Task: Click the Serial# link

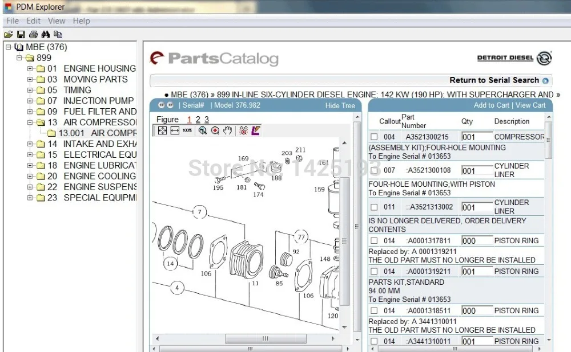Action: coord(194,105)
